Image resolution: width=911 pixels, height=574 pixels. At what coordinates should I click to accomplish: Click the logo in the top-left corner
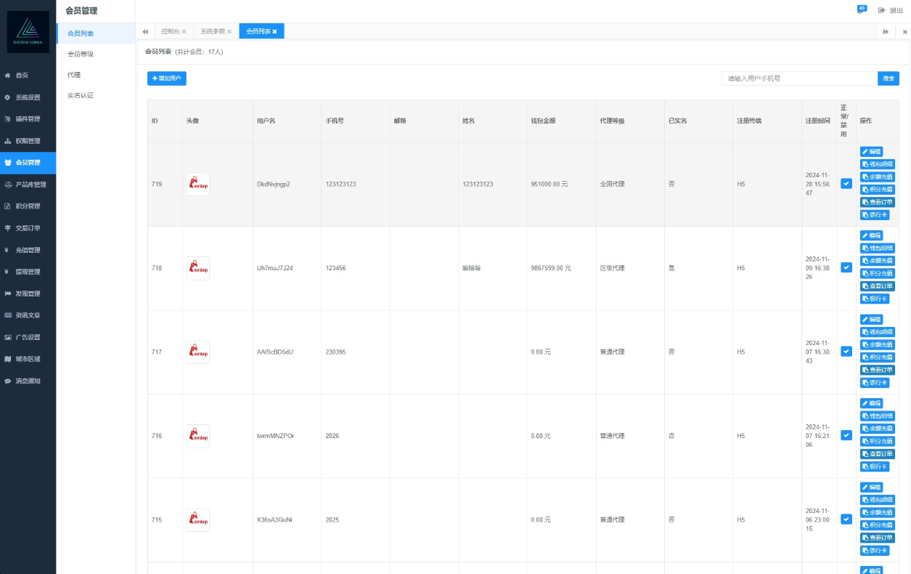coord(28,31)
